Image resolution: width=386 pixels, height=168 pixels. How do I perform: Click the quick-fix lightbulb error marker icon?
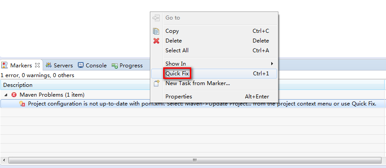[22, 104]
